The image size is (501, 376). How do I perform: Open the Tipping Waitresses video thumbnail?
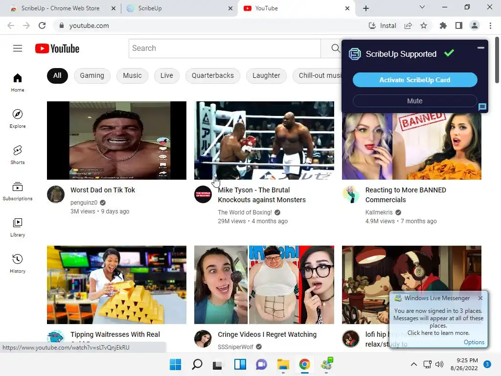[x=116, y=285]
